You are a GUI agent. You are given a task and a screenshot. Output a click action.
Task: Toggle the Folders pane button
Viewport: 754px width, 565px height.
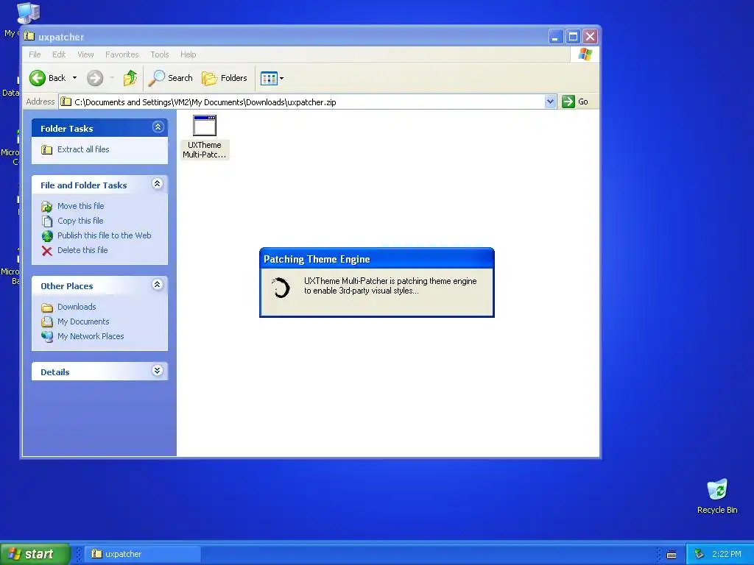pyautogui.click(x=224, y=78)
